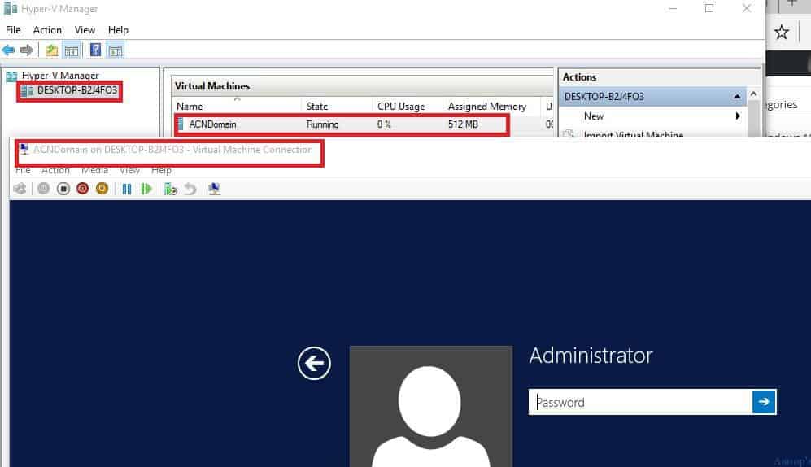
Task: Sort virtual machines by State column
Action: (317, 106)
